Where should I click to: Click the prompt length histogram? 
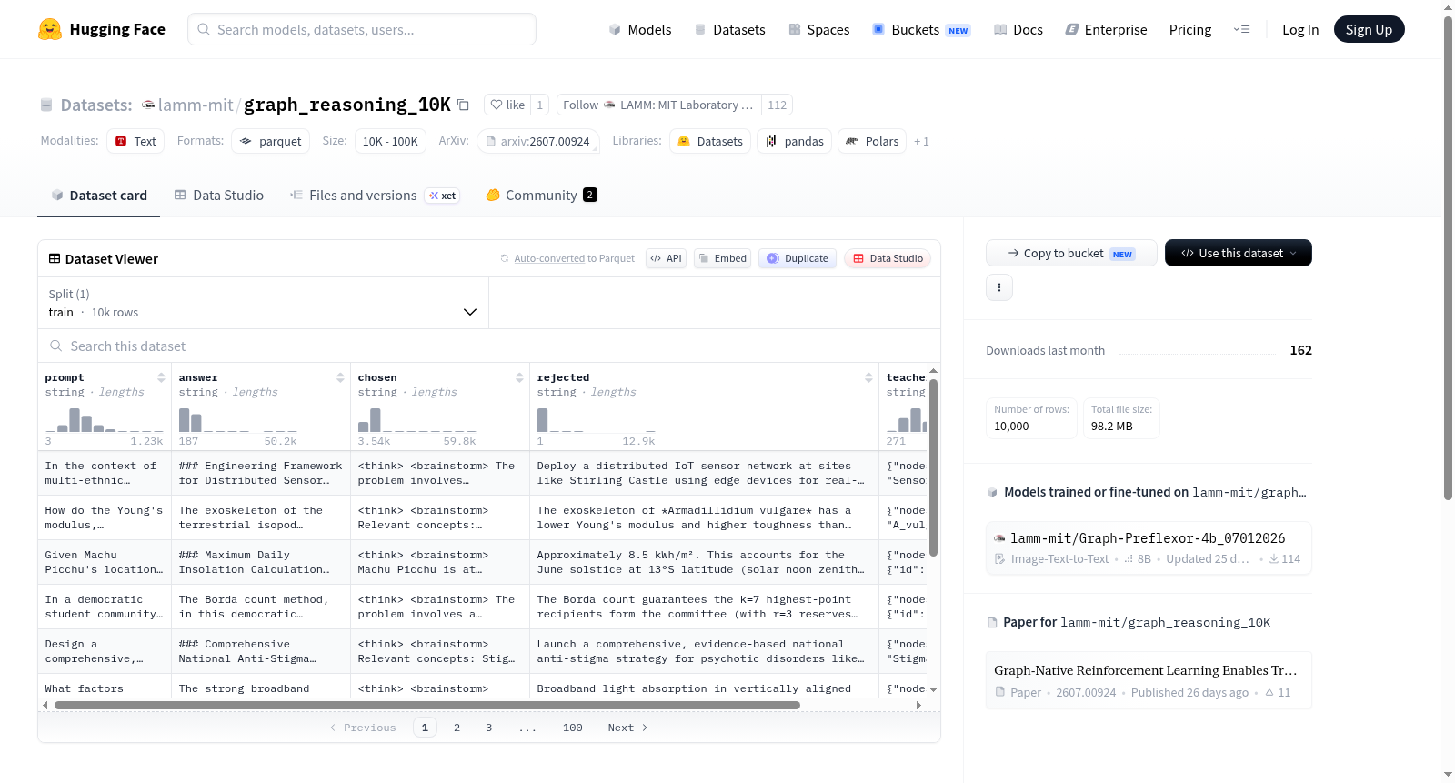105,419
